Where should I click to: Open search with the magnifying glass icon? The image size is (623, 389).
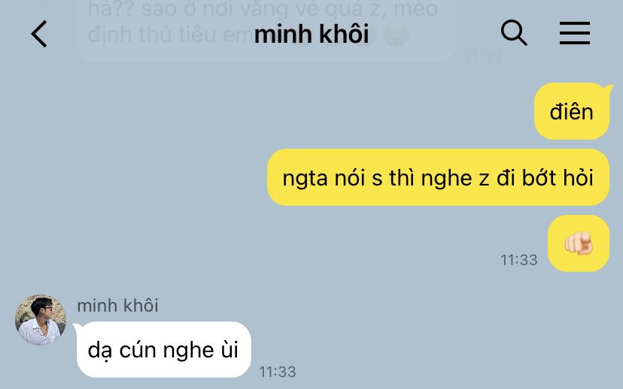coord(514,32)
